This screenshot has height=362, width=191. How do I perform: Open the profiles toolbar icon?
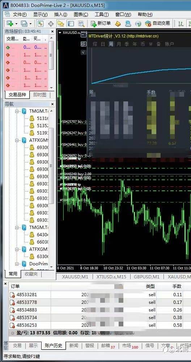[24, 23]
